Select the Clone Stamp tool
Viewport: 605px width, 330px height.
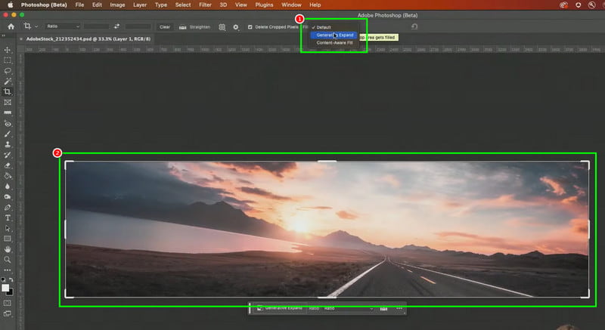pyautogui.click(x=8, y=144)
